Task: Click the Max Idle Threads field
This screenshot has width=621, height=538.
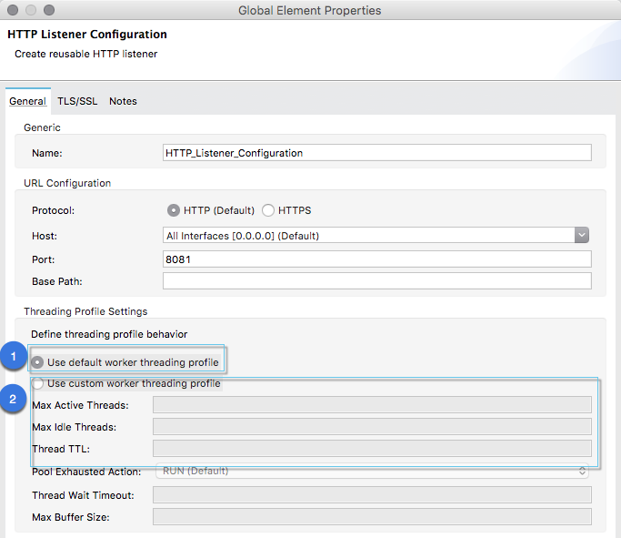Action: coord(372,427)
